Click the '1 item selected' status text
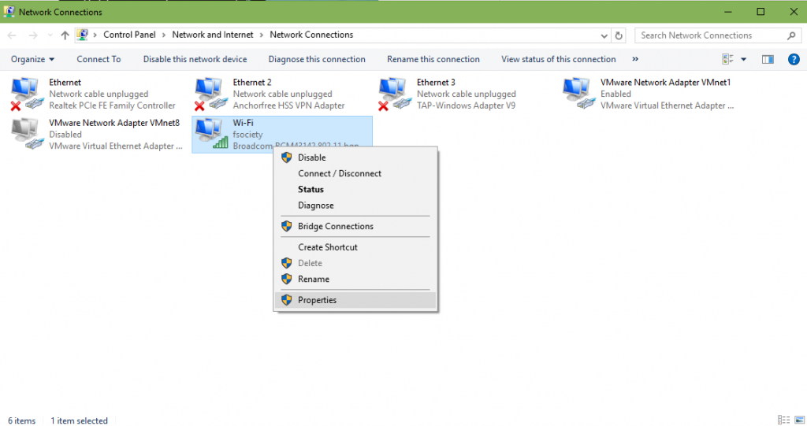 (80, 420)
